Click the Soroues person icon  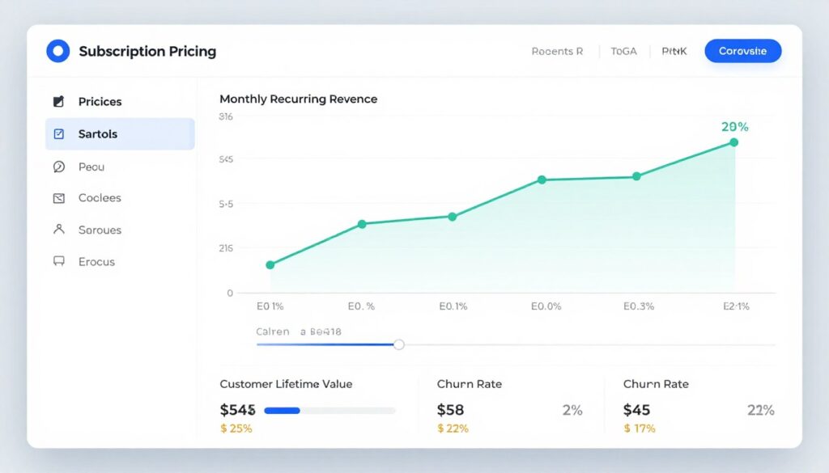(58, 229)
